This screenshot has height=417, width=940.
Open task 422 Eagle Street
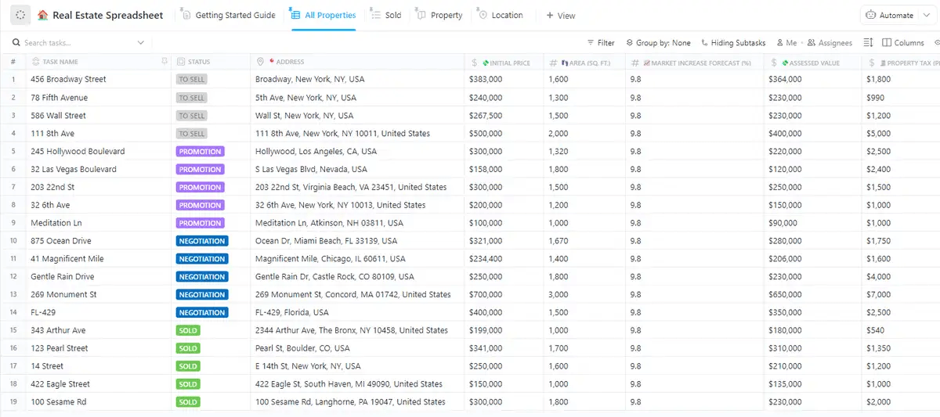60,384
